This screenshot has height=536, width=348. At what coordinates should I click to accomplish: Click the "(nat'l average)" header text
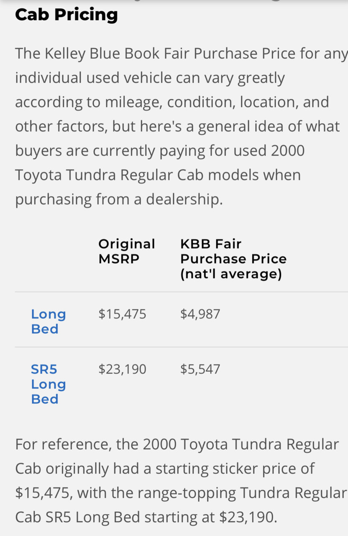click(231, 274)
